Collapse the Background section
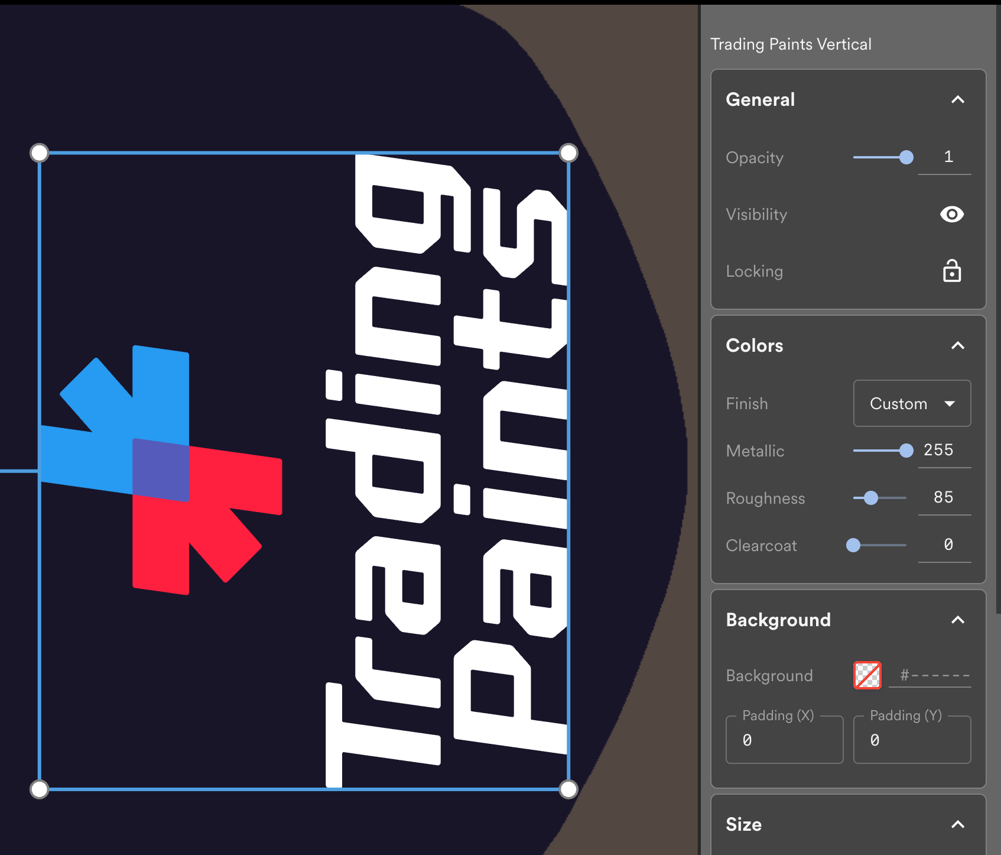Viewport: 1001px width, 855px height. pyautogui.click(x=958, y=620)
